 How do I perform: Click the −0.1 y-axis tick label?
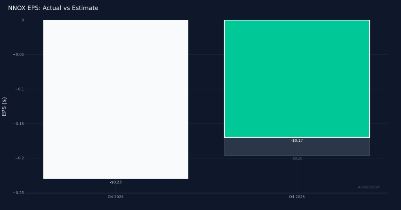point(20,89)
